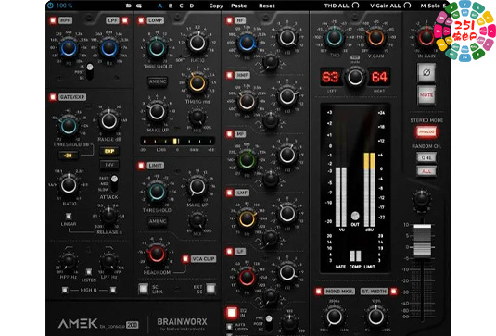Select preset slot B
This screenshot has width=496, height=336.
(x=171, y=6)
